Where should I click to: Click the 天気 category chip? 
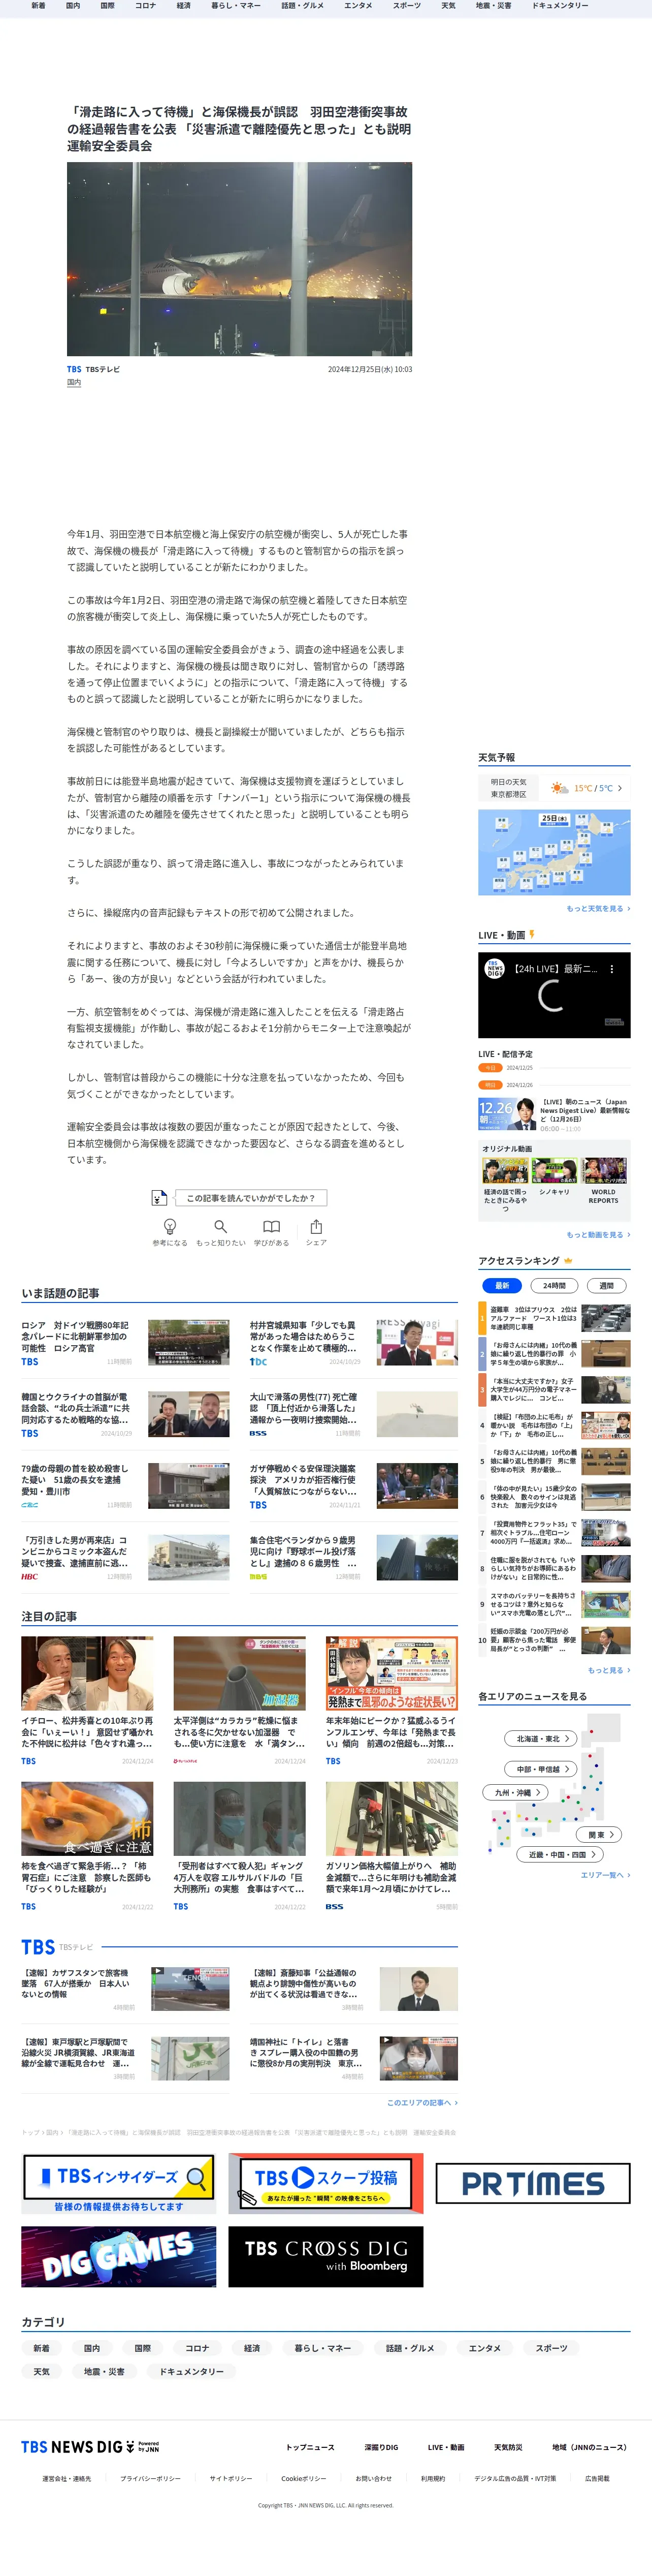pos(41,2371)
